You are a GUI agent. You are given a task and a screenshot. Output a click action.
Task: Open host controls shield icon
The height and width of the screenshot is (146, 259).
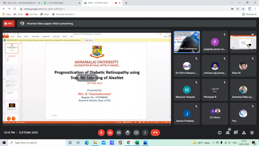pyautogui.click(x=252, y=133)
